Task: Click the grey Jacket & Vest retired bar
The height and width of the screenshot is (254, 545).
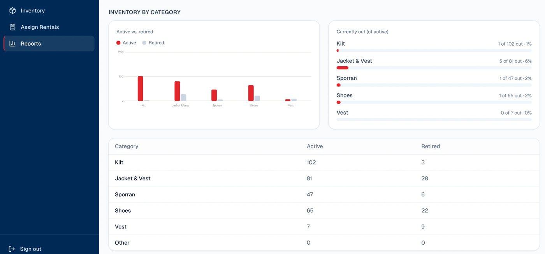Action: (x=183, y=97)
